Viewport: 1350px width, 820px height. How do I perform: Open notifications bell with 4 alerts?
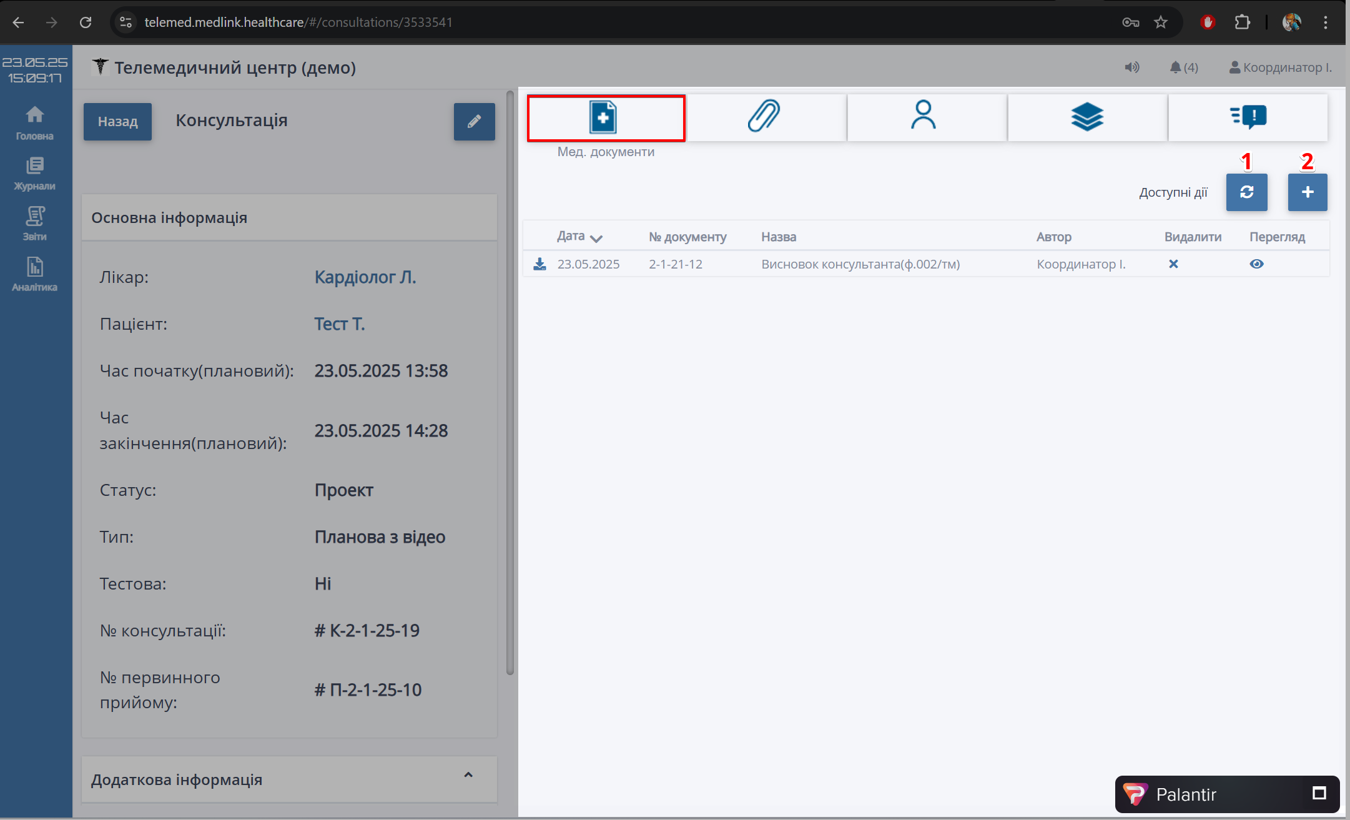point(1183,67)
